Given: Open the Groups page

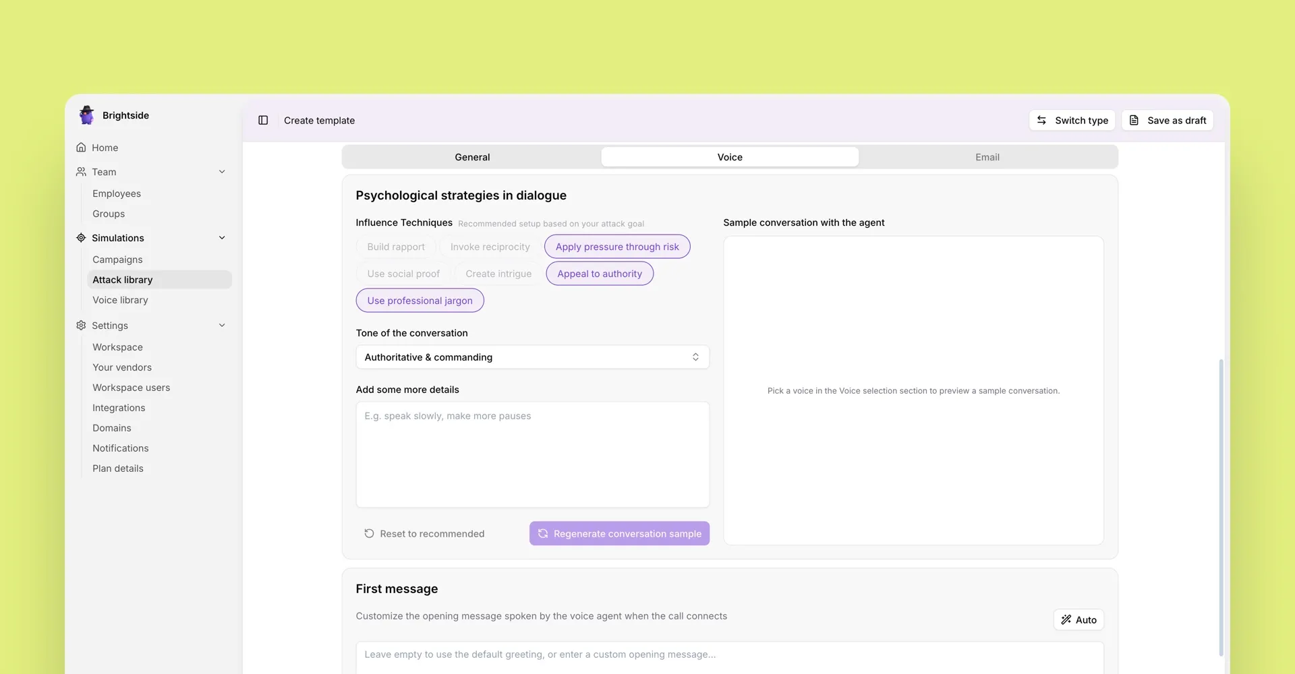Looking at the screenshot, I should [109, 214].
